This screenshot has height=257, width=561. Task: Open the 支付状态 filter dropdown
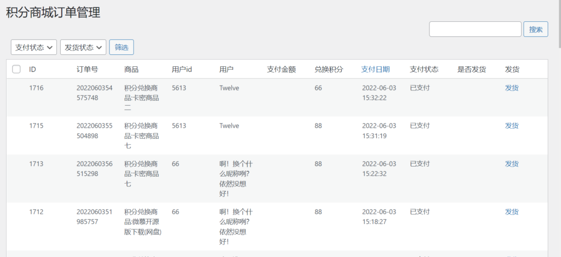tap(34, 47)
